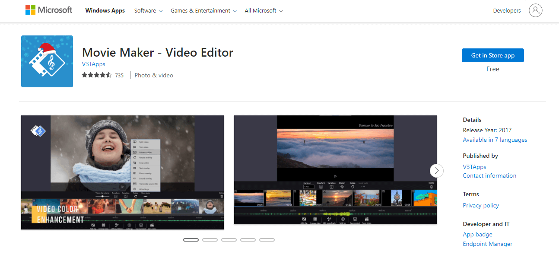The image size is (559, 255).
Task: Expand the All Microsoft dropdown
Action: [x=261, y=10]
